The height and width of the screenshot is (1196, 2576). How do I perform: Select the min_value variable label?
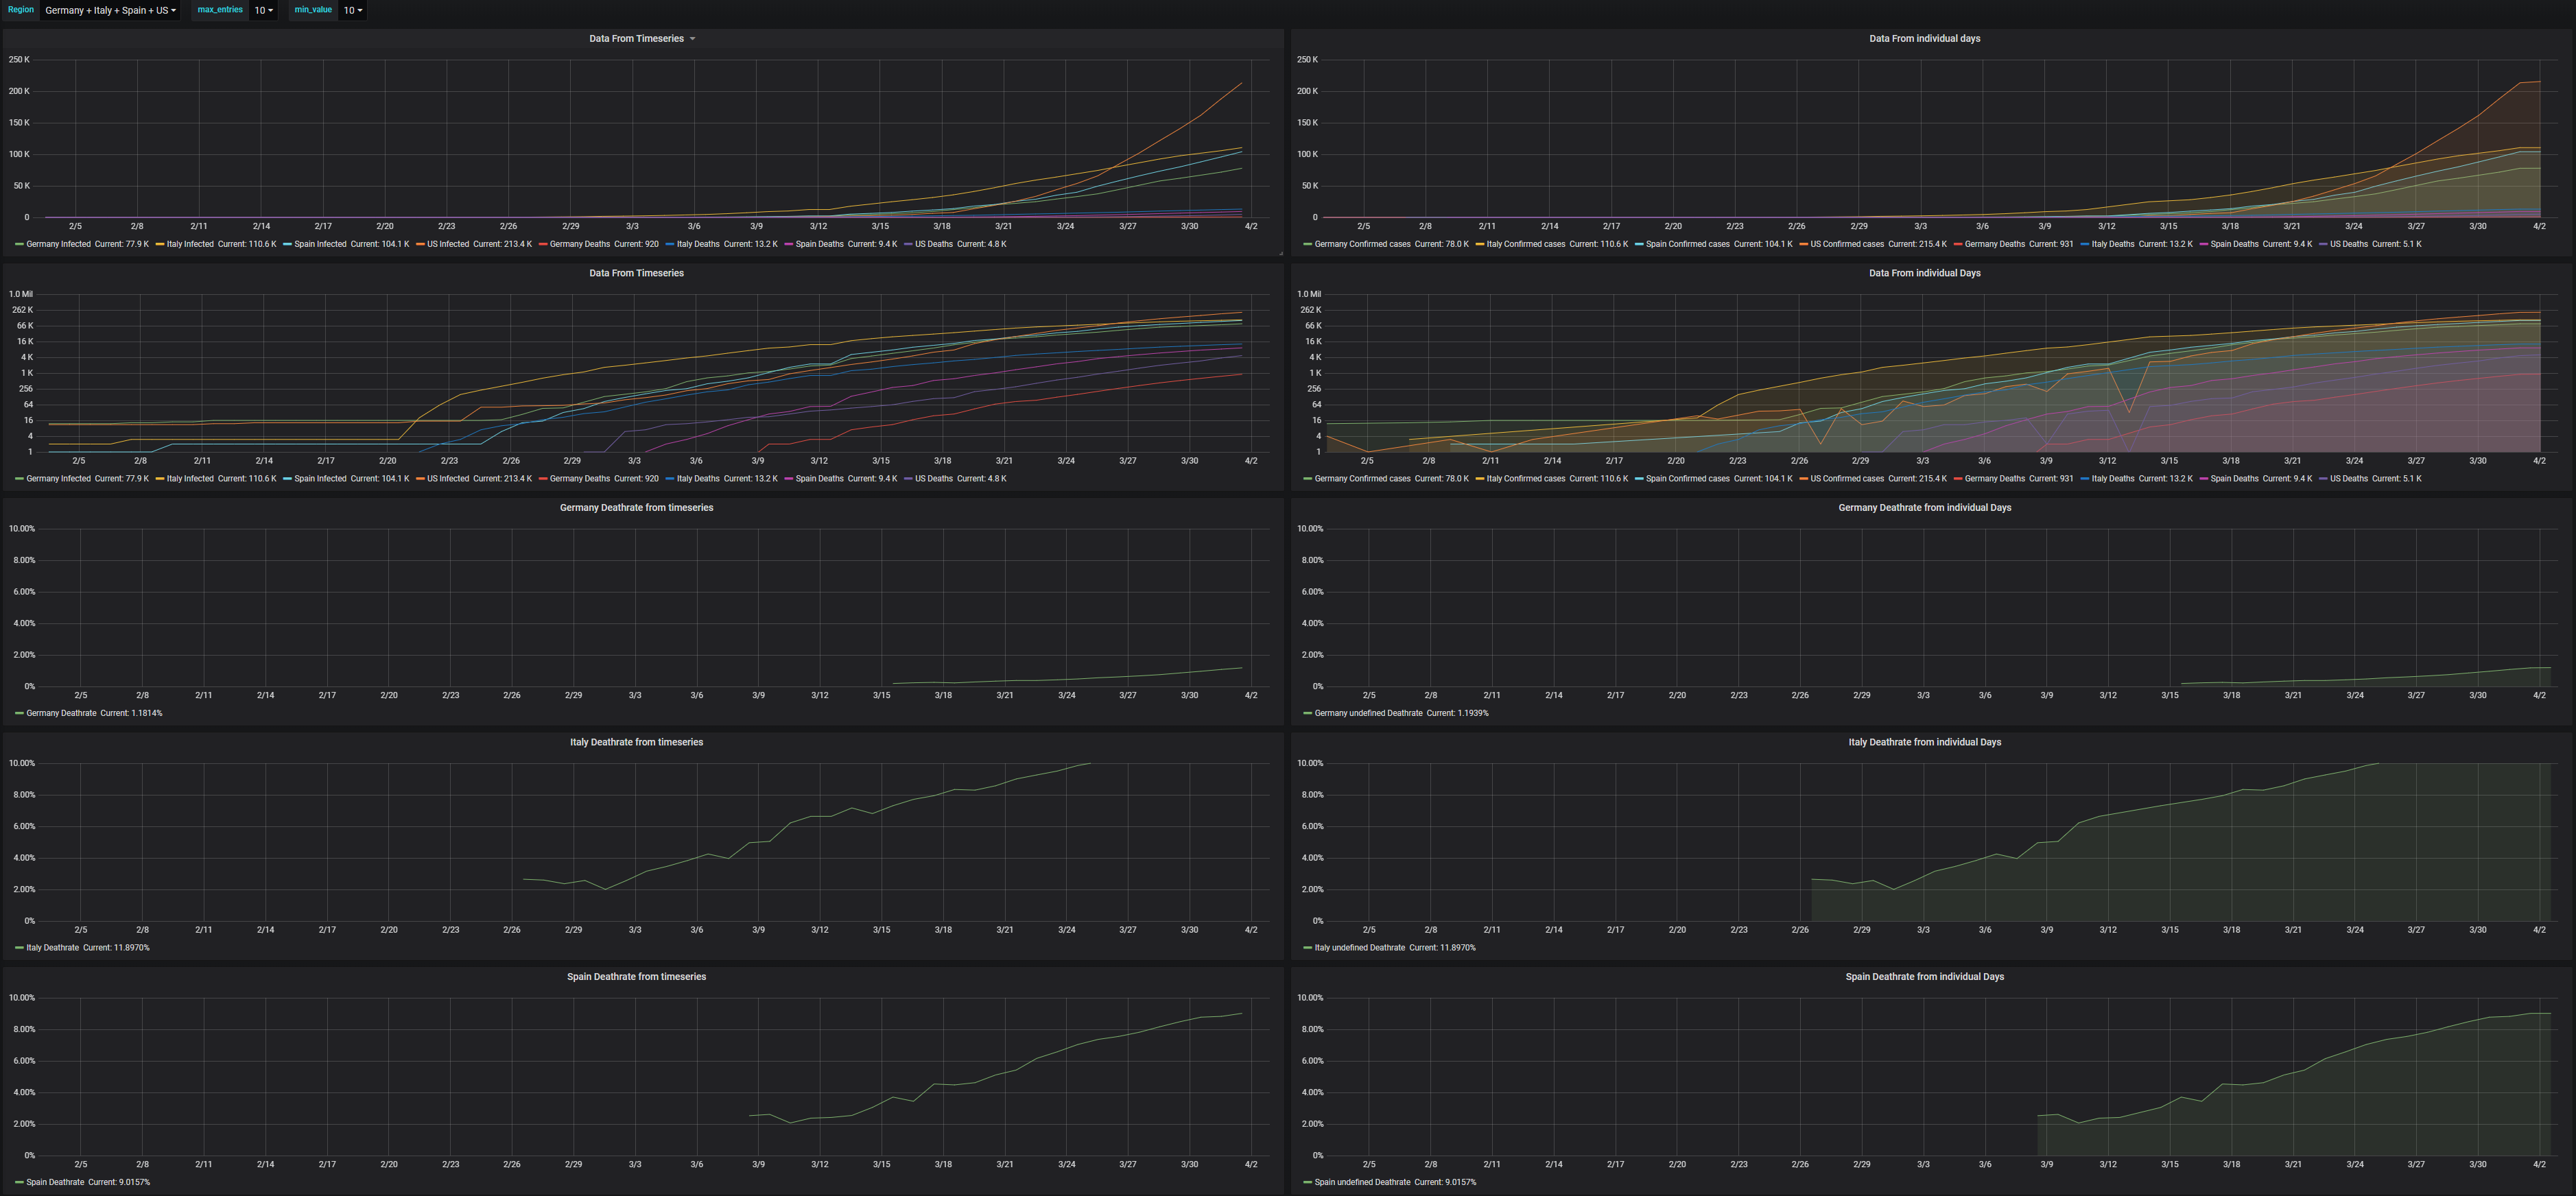(x=313, y=10)
